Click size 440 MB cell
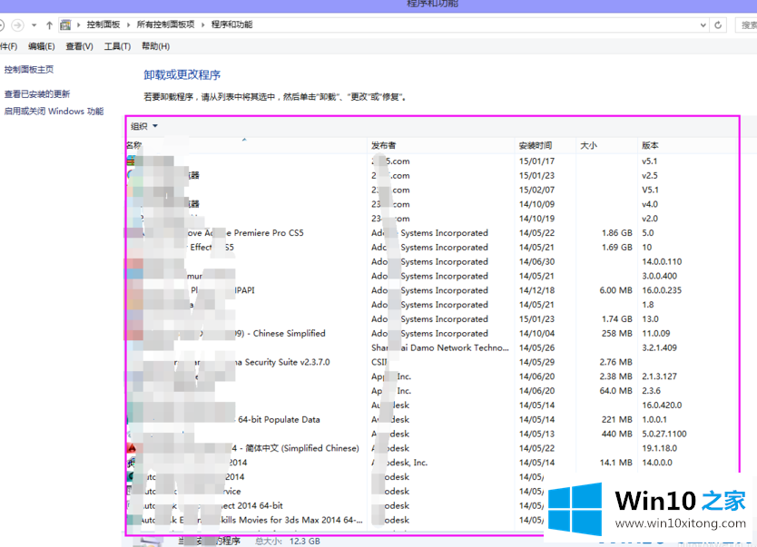This screenshot has height=547, width=757. click(x=616, y=434)
